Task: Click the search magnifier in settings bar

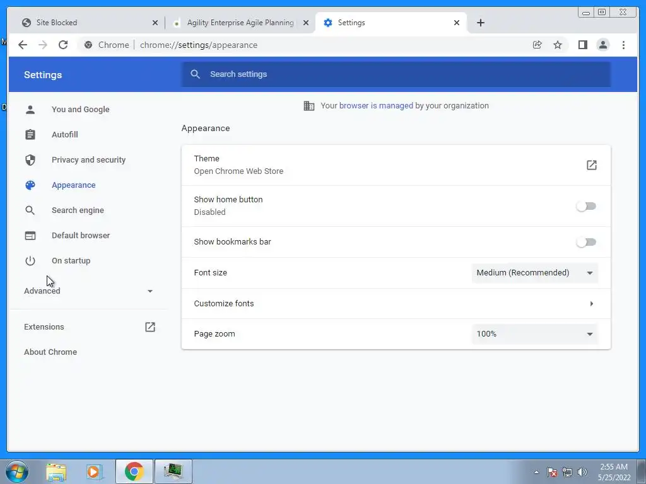Action: [196, 74]
